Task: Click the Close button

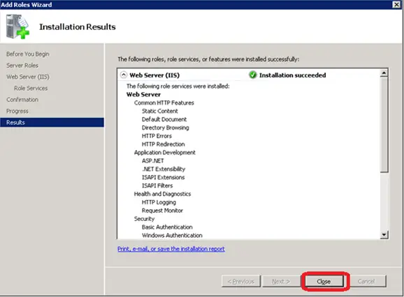Action: 324,282
